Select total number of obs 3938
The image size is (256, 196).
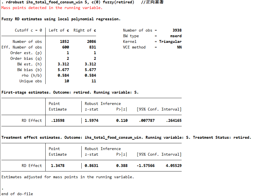177,30
